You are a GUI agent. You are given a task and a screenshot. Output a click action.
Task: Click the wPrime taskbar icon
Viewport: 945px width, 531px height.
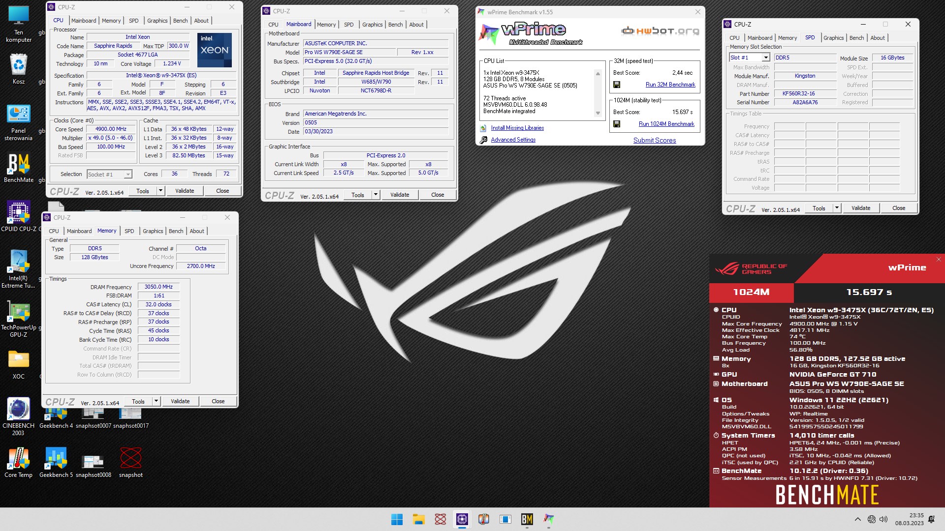click(x=548, y=519)
